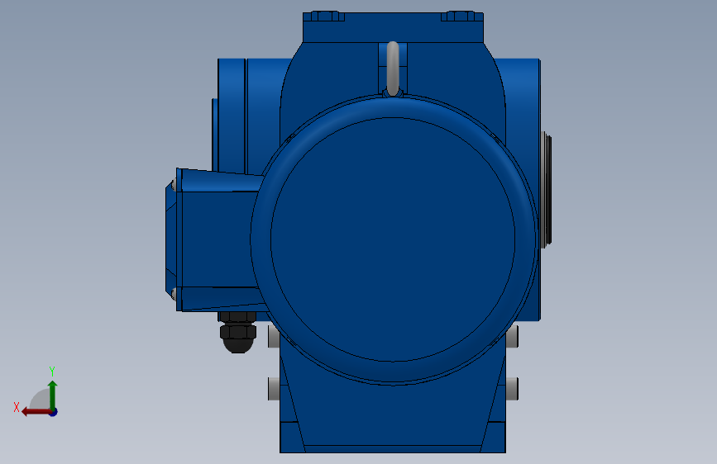
Task: Select the black cable gland under the terminal box
Action: point(238,333)
